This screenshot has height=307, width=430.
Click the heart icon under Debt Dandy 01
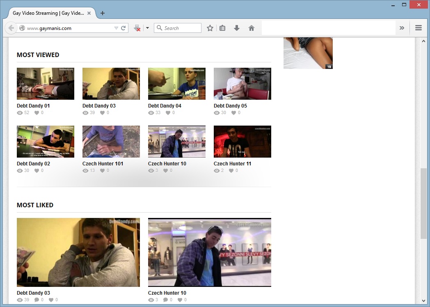click(37, 112)
